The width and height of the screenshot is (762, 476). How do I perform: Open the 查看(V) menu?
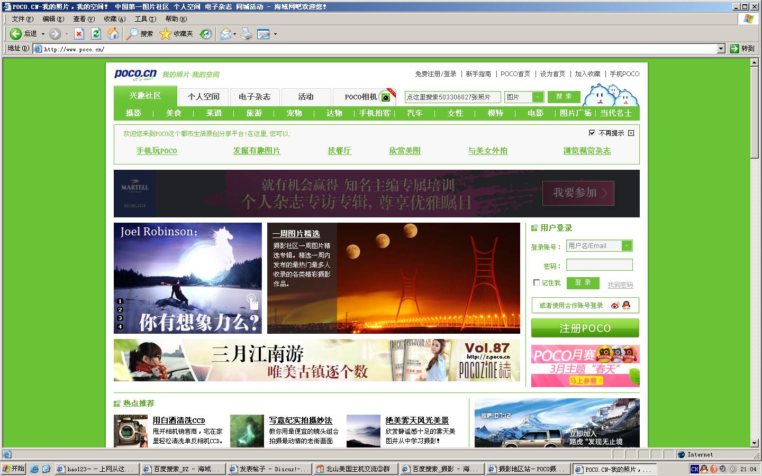[x=84, y=19]
